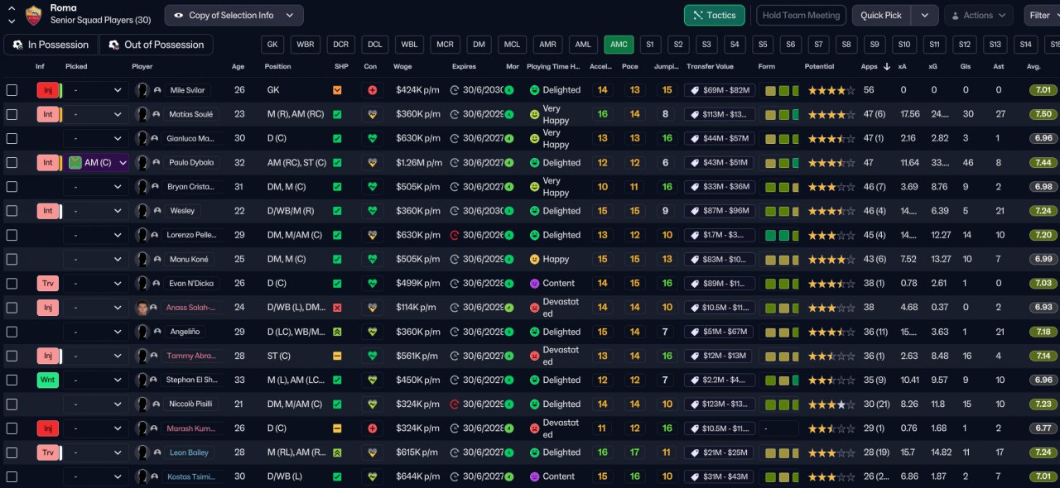The image size is (1060, 488).
Task: Click the Tactics button
Action: click(714, 15)
